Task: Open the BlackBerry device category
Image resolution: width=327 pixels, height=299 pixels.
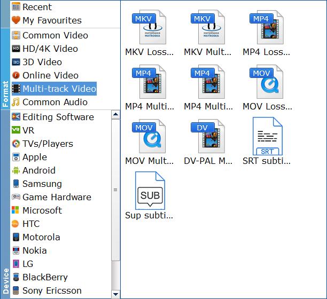Action: [40, 277]
